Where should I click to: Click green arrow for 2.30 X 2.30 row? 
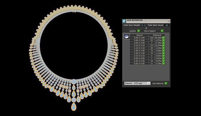tap(164, 61)
